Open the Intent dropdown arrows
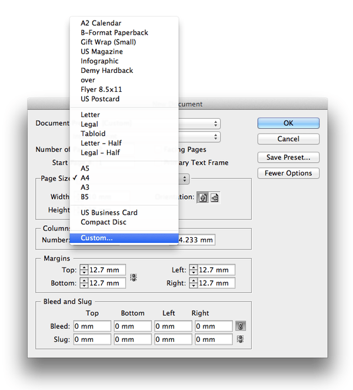This screenshot has width=353, height=390. tap(215, 137)
